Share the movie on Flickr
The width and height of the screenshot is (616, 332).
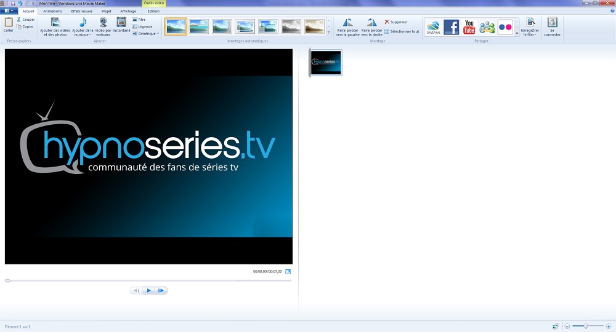(x=505, y=27)
